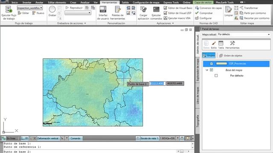Open Express Tools ribbon tab

(x=171, y=3)
